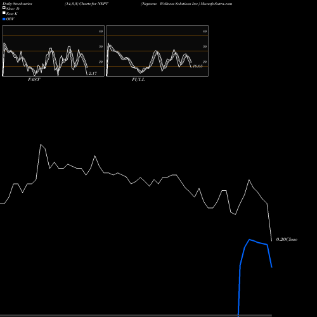Click the Fast K legend swatch
The image size is (317, 317).
pos(4,13)
